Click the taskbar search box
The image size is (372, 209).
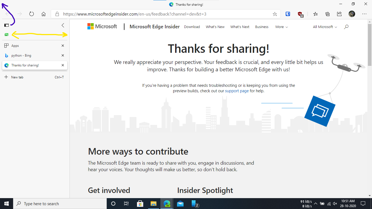[x=60, y=204]
